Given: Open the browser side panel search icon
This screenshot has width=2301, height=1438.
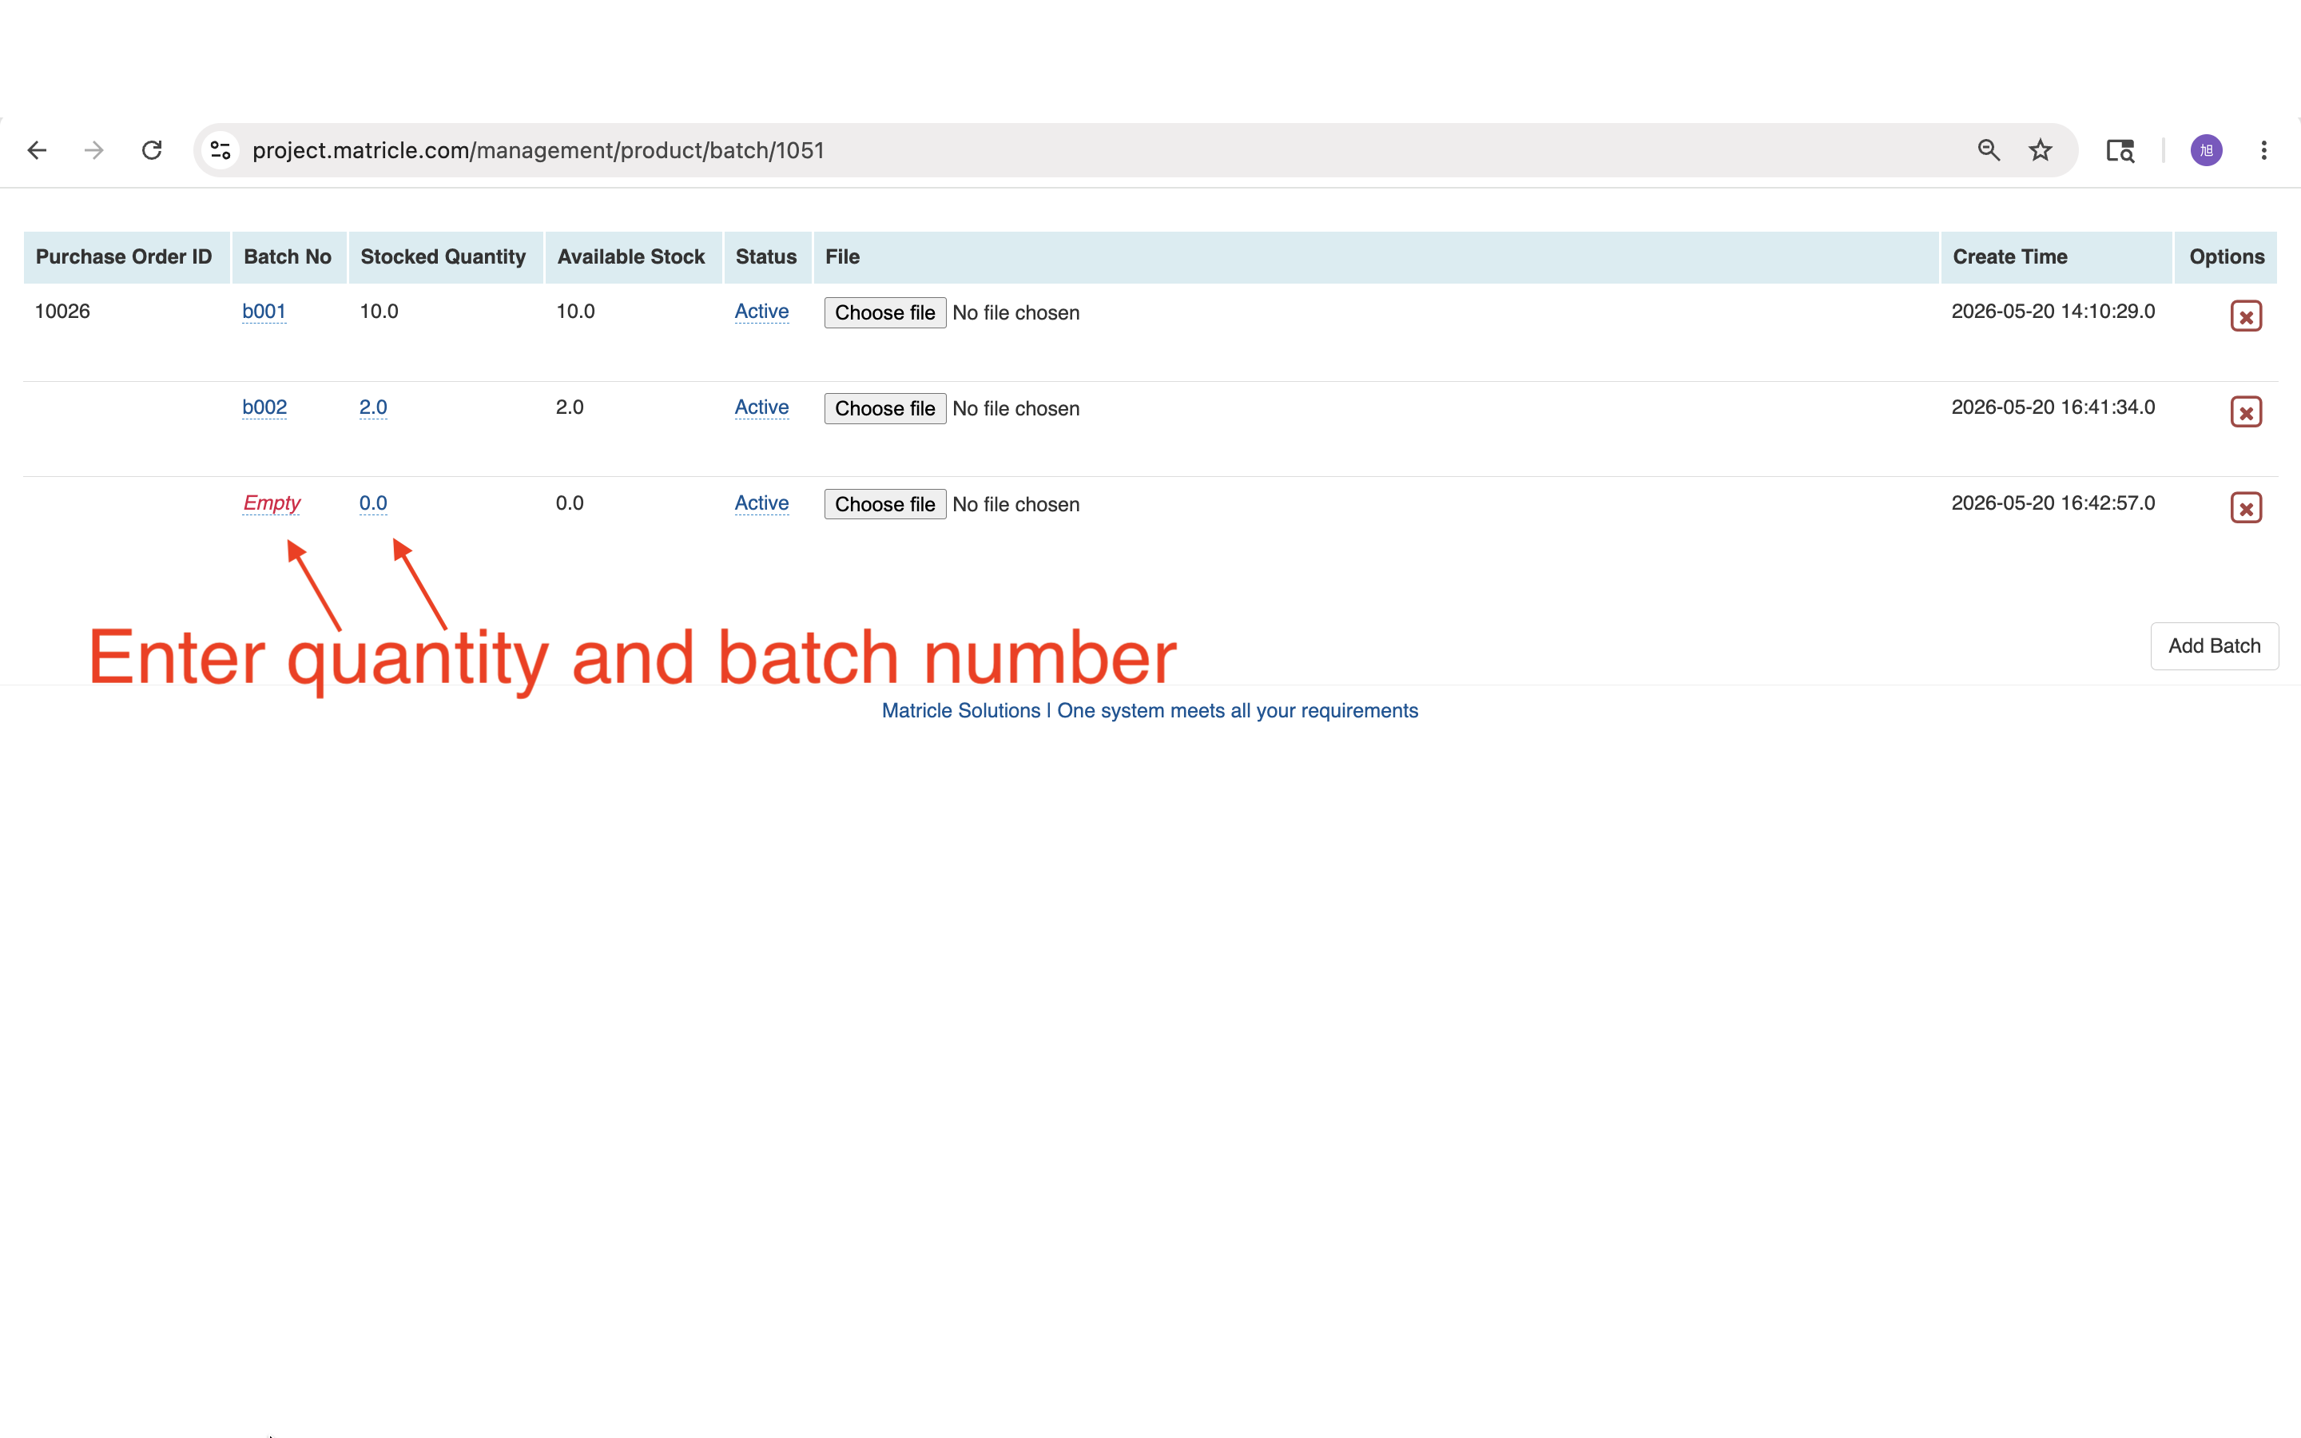Looking at the screenshot, I should (2120, 150).
